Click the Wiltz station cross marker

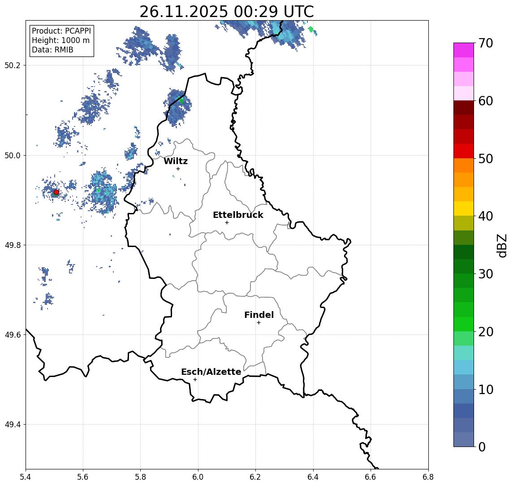[x=178, y=169]
